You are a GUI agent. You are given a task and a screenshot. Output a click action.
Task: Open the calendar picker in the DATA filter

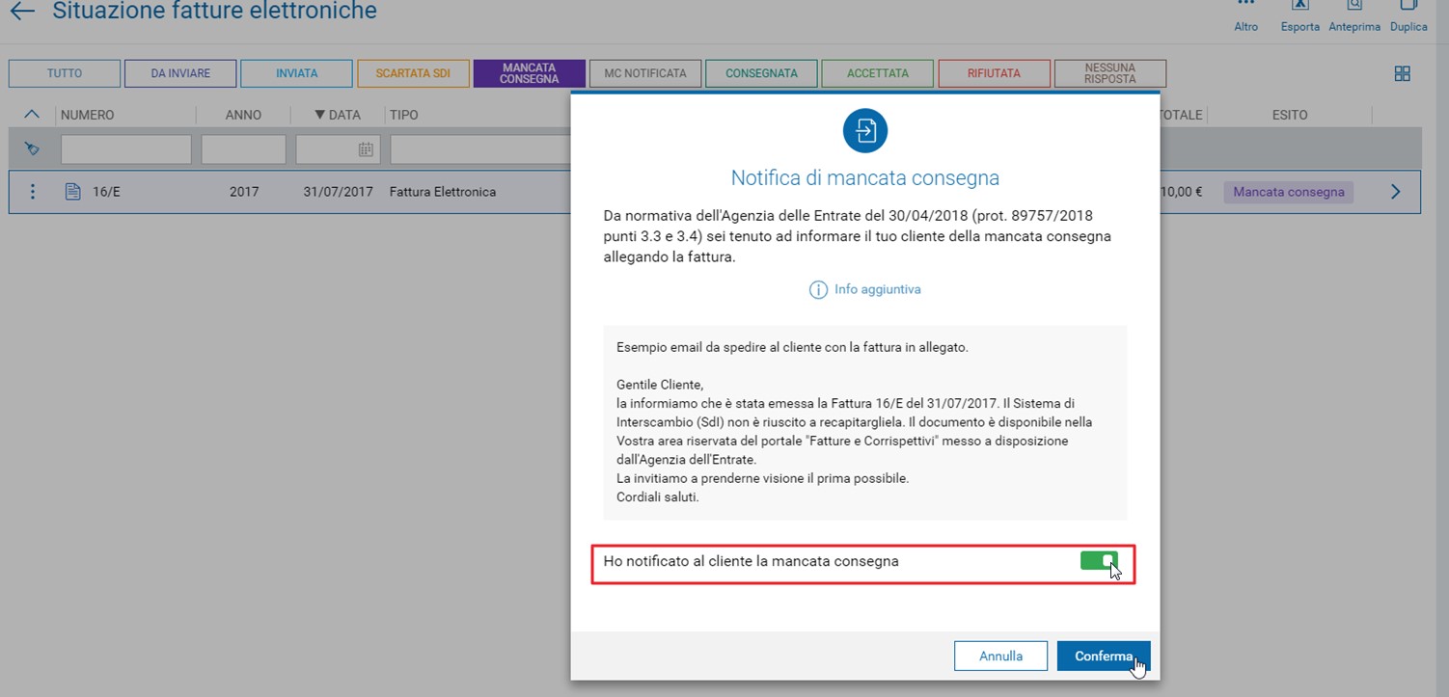pos(366,149)
